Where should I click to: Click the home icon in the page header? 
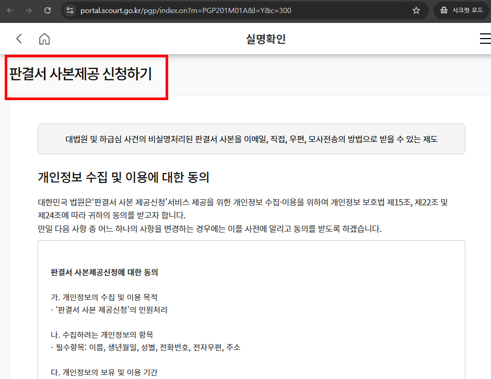point(44,38)
